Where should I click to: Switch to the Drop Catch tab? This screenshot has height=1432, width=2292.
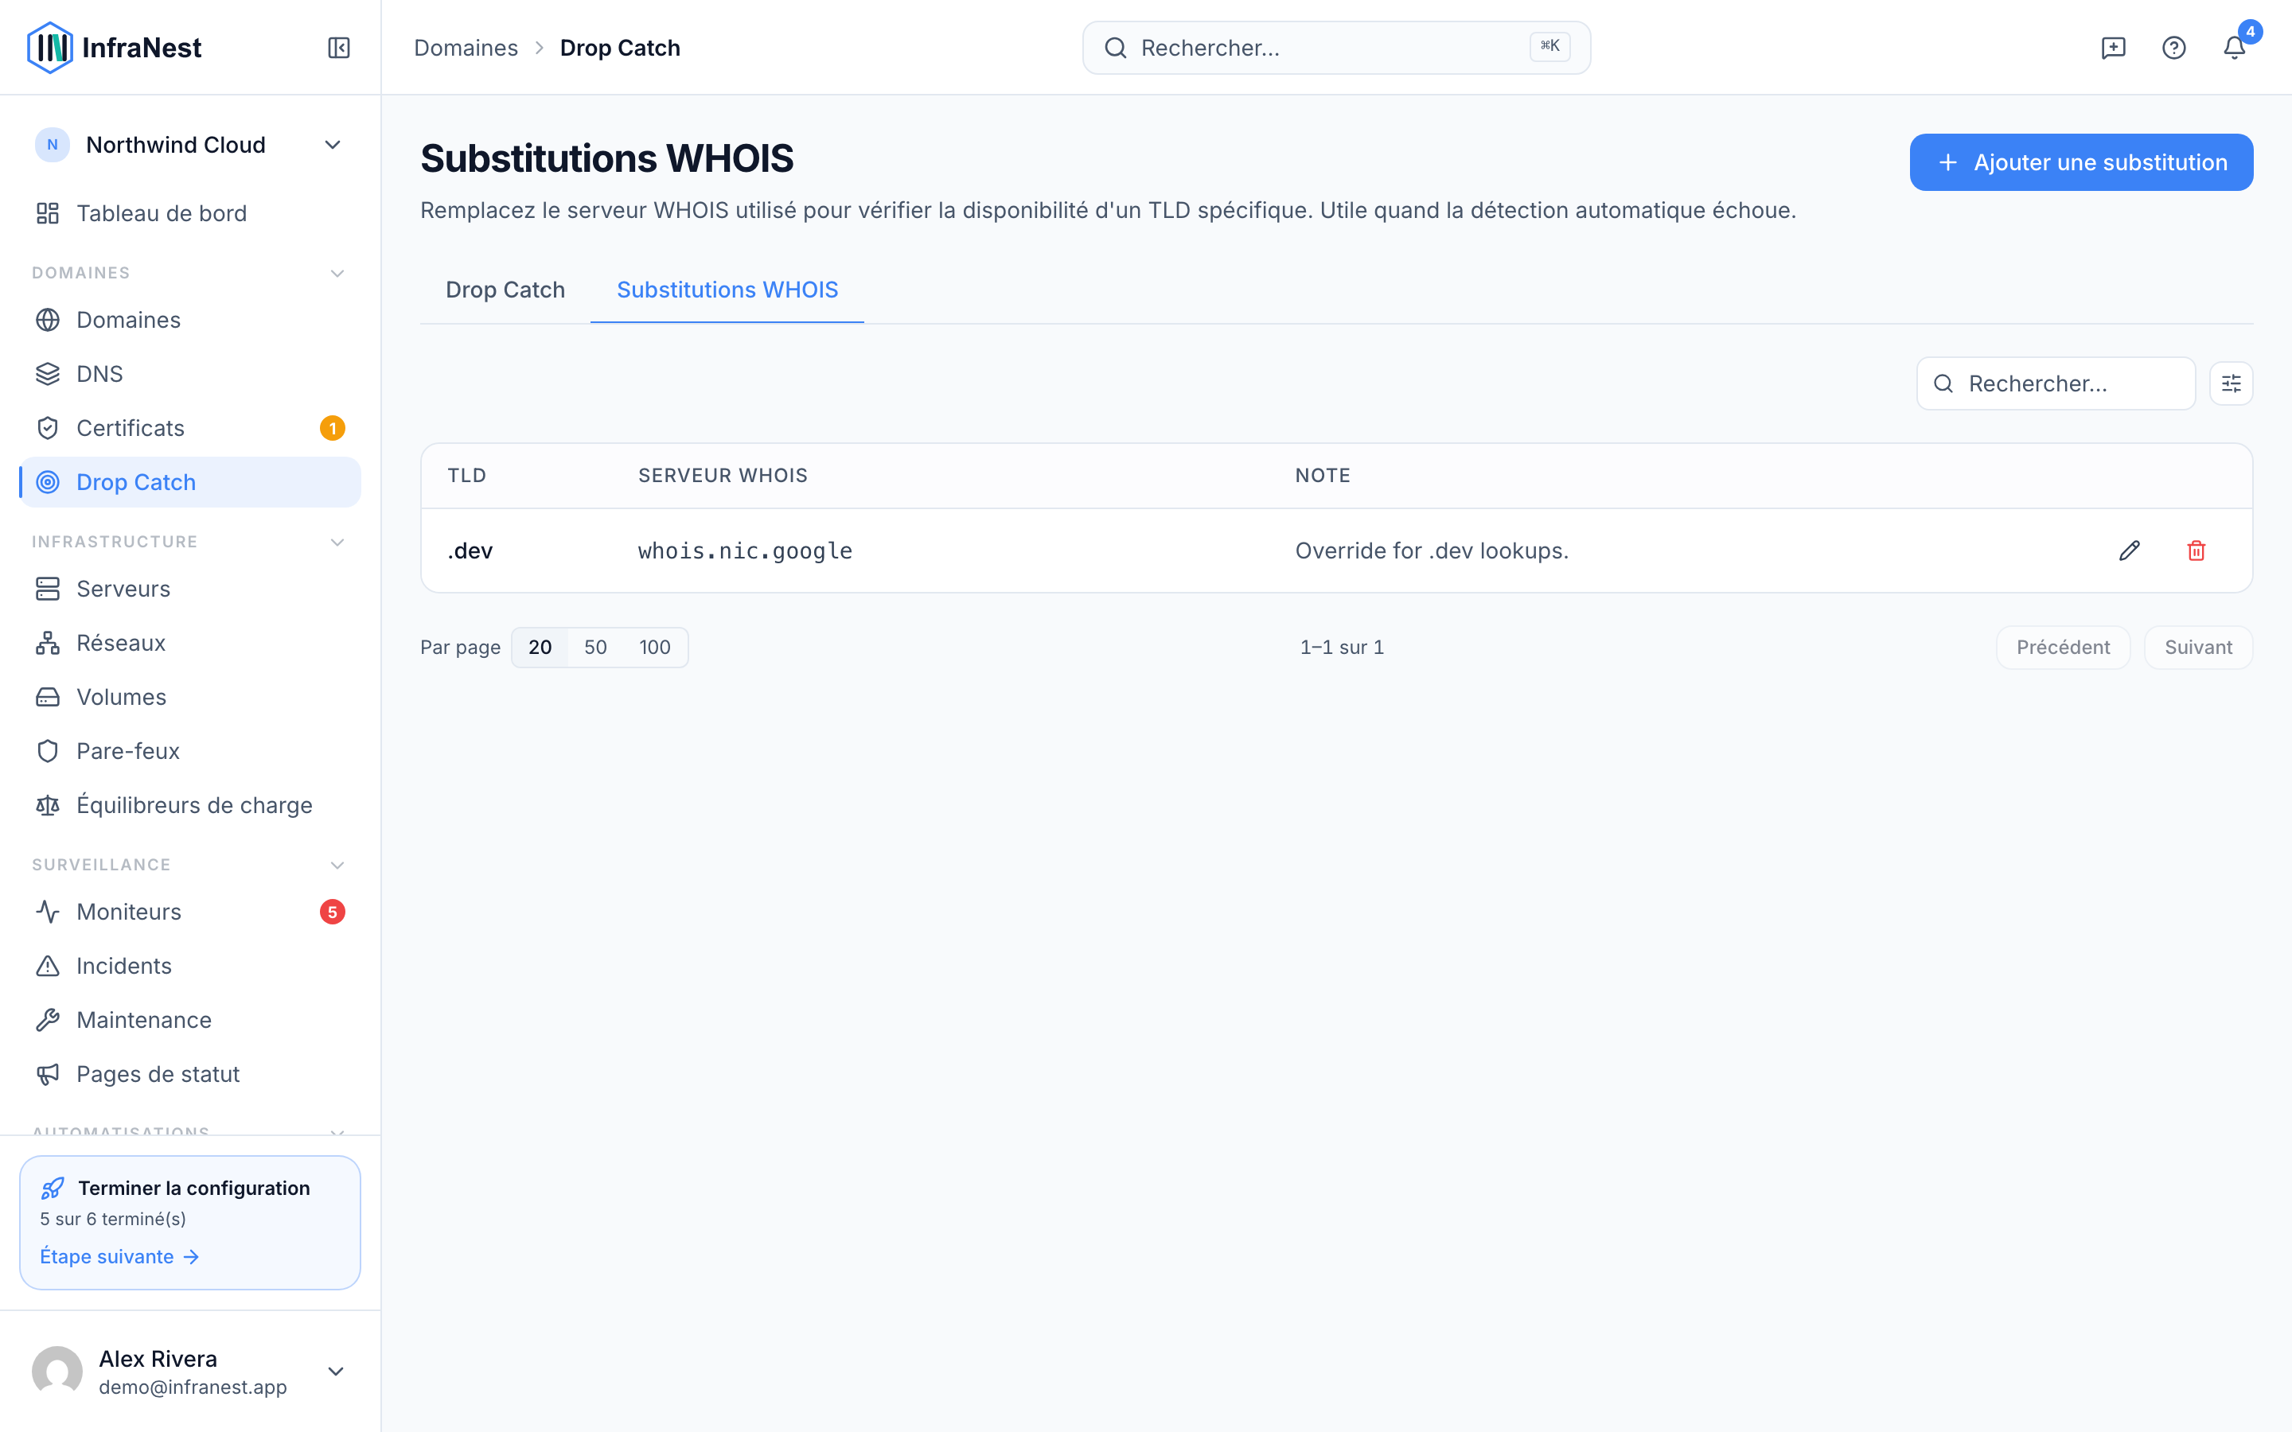click(x=505, y=290)
